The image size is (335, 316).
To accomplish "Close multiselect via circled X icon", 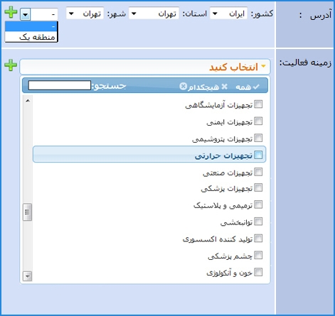I will point(184,87).
